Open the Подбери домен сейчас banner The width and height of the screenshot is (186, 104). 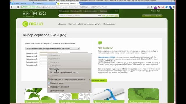pyautogui.click(x=143, y=96)
